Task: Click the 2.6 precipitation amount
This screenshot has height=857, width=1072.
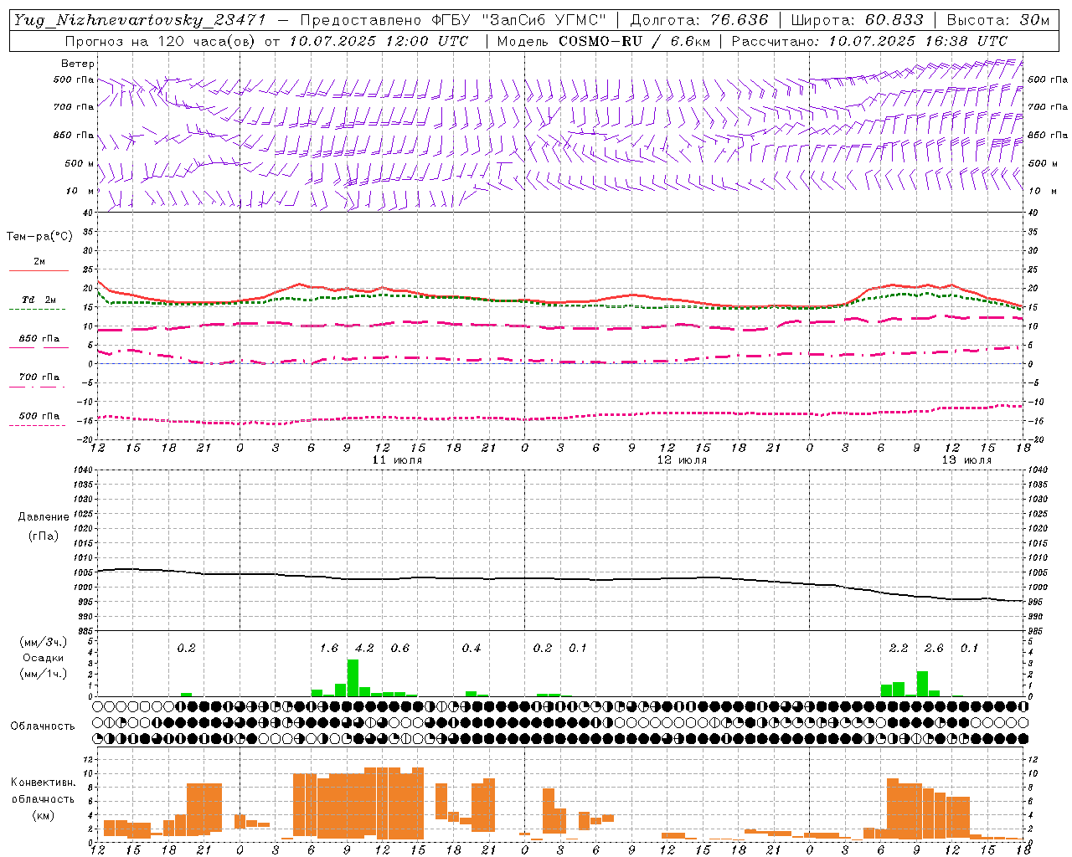Action: click(934, 648)
